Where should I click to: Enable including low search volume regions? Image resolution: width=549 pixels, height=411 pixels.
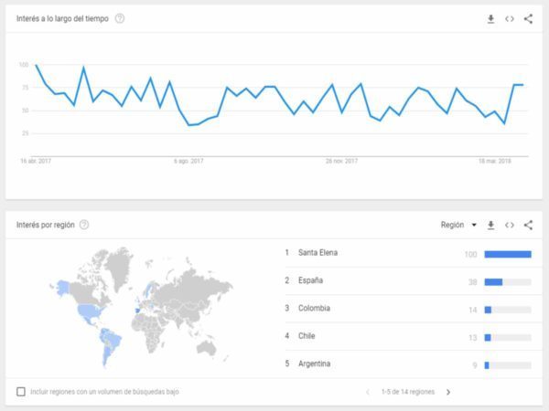click(x=21, y=392)
